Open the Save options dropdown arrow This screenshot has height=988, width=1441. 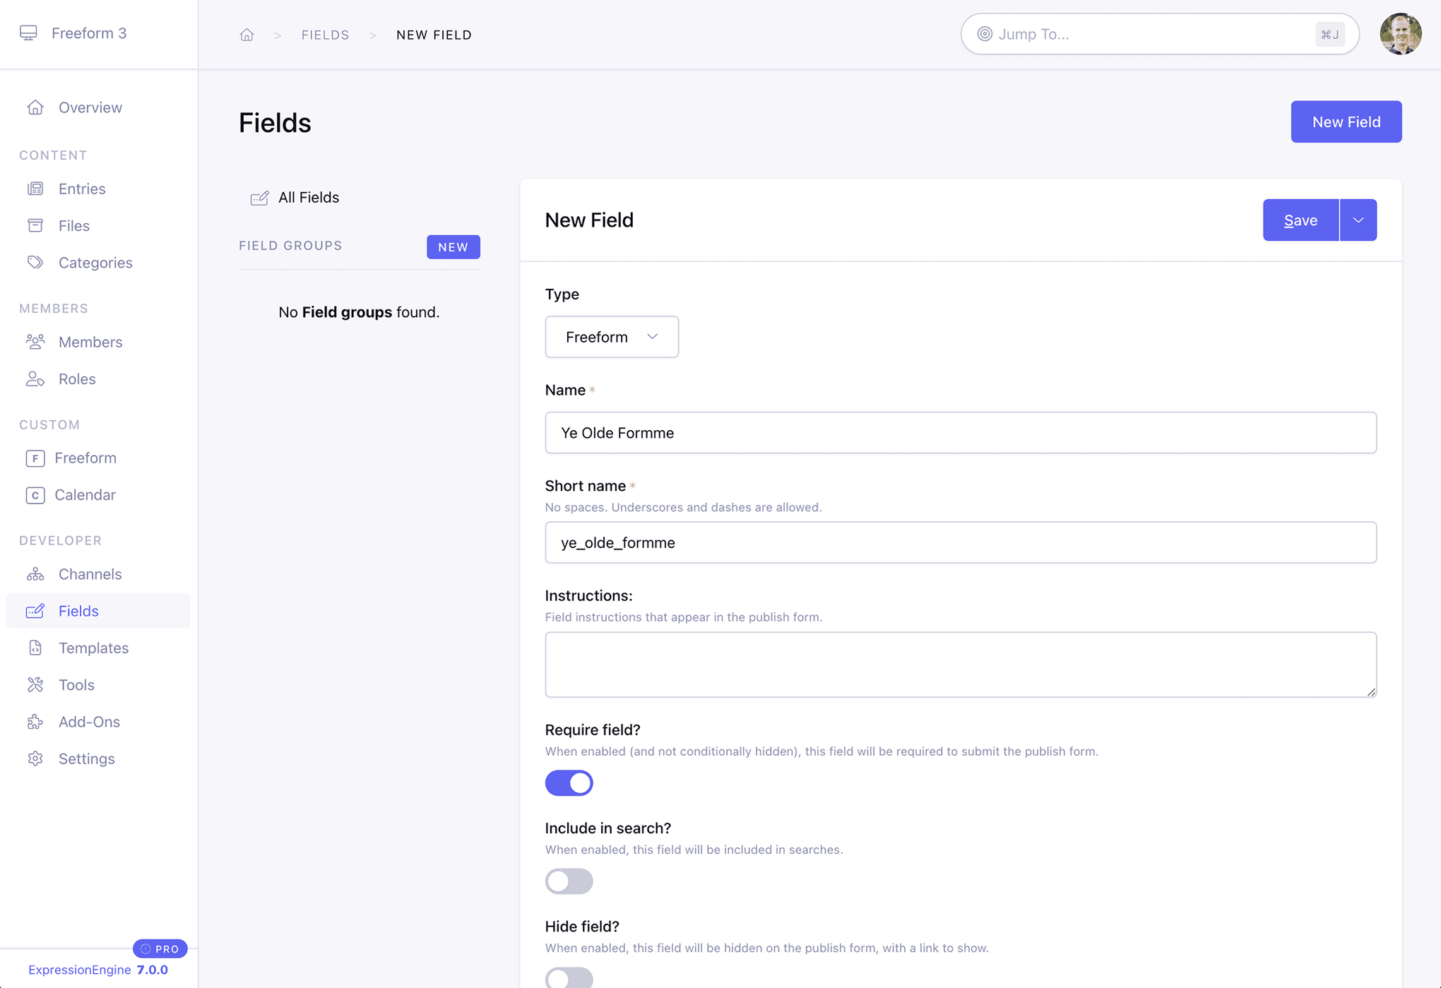[x=1357, y=220]
